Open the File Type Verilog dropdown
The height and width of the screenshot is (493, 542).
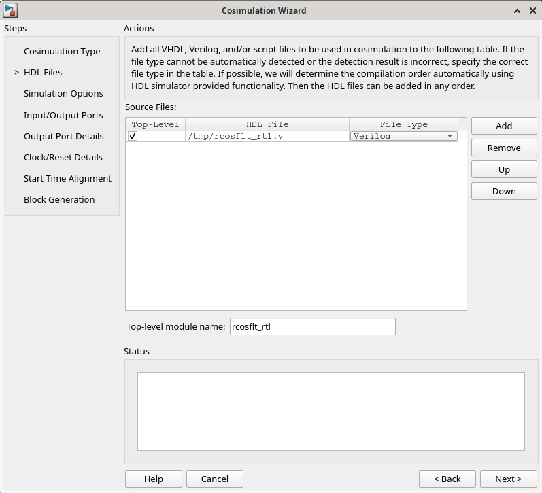click(x=403, y=136)
